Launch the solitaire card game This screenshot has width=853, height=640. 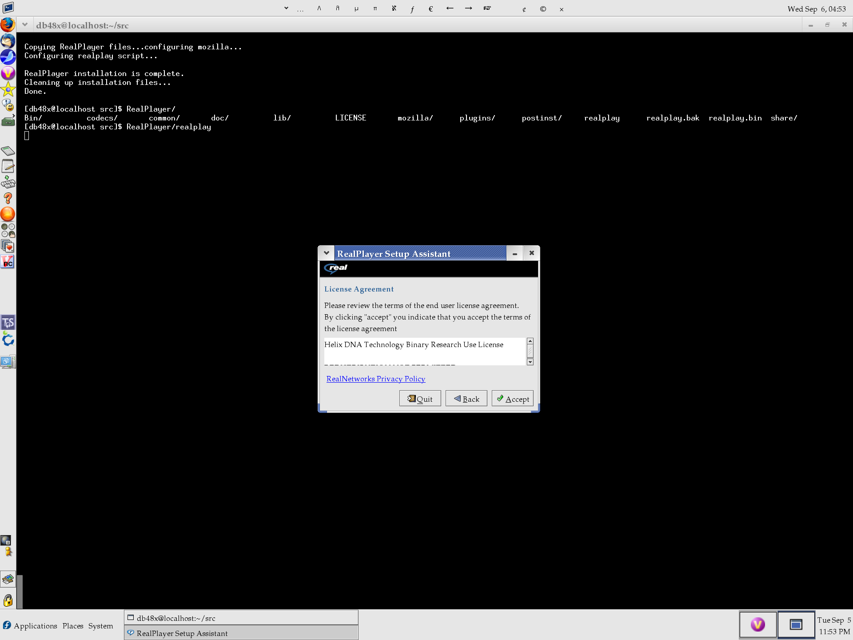[x=8, y=246]
